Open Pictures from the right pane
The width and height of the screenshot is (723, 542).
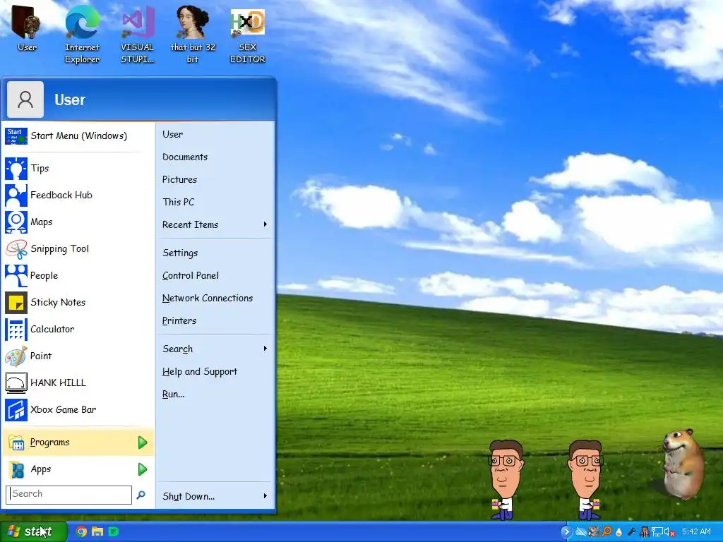point(215,180)
